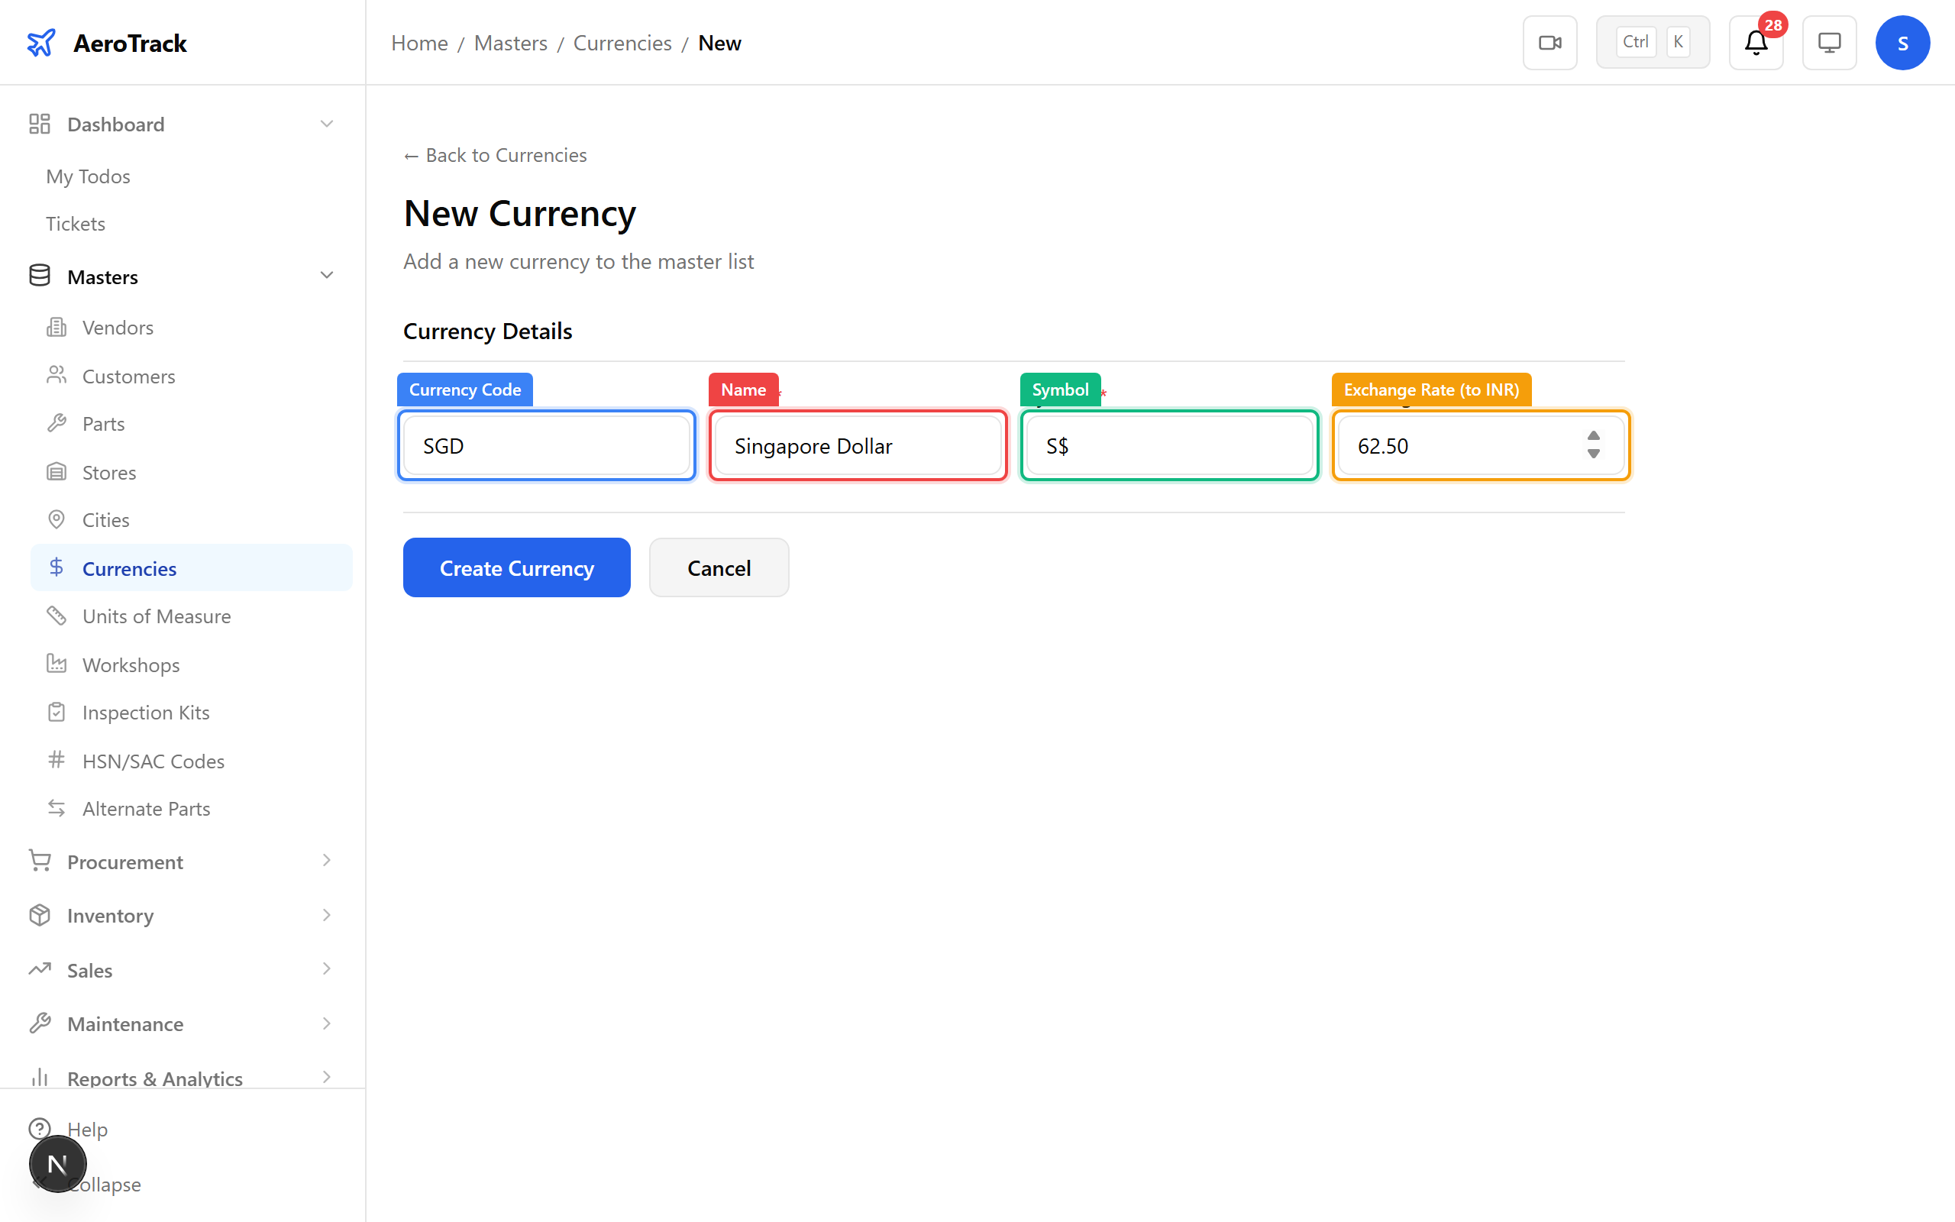Click the Create Currency button

[516, 567]
